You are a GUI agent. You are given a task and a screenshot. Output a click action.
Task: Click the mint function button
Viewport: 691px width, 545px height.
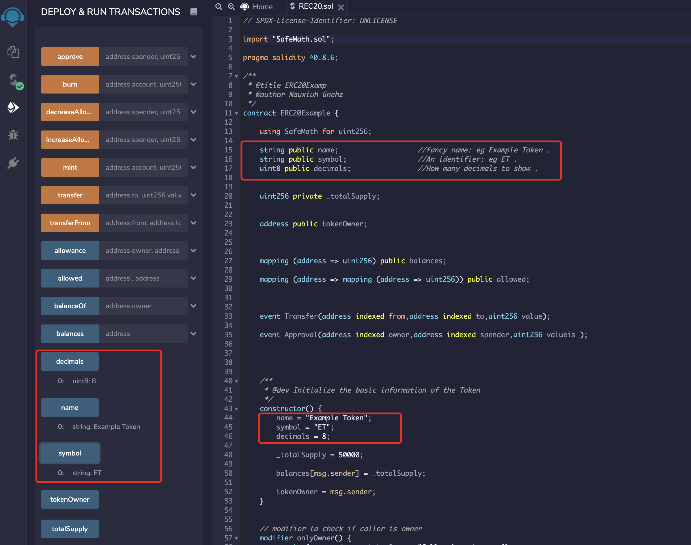point(70,167)
